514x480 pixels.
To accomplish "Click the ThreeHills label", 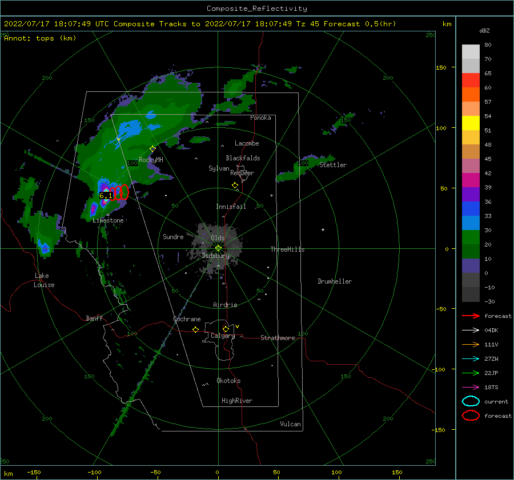I will click(287, 249).
